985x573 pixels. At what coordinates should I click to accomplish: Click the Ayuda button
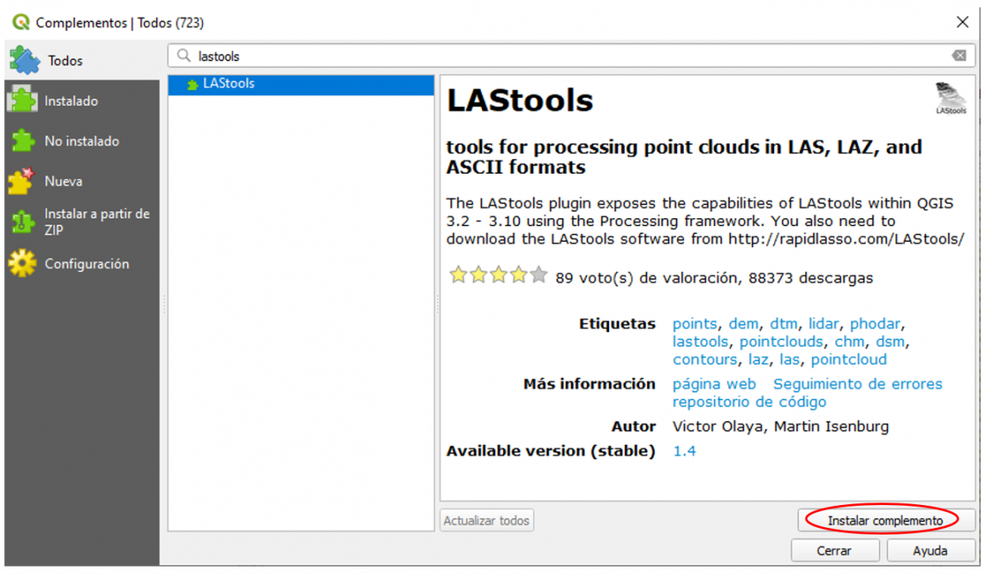pos(930,550)
